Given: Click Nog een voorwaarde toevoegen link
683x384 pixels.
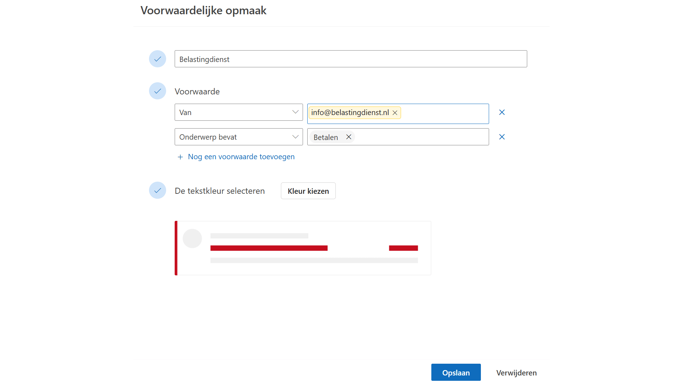Looking at the screenshot, I should click(x=241, y=157).
